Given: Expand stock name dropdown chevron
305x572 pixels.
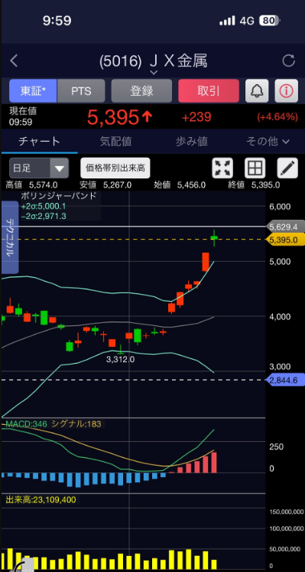Looking at the screenshot, I should pos(154,73).
